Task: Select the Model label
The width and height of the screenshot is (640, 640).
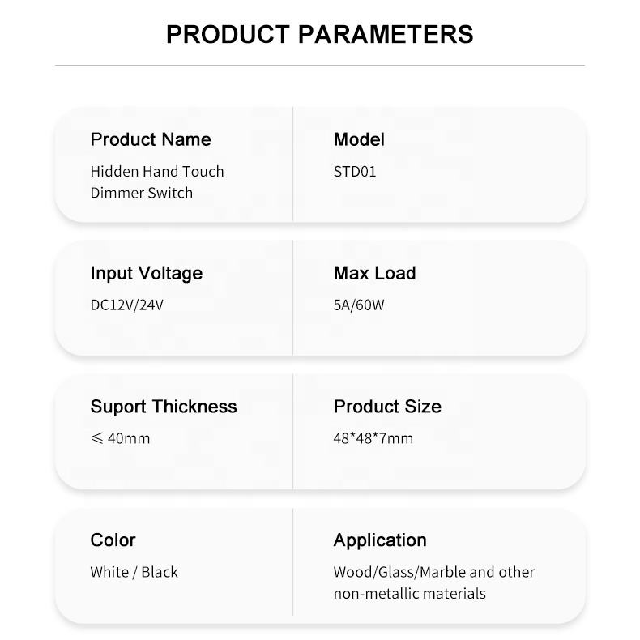Action: 359,139
